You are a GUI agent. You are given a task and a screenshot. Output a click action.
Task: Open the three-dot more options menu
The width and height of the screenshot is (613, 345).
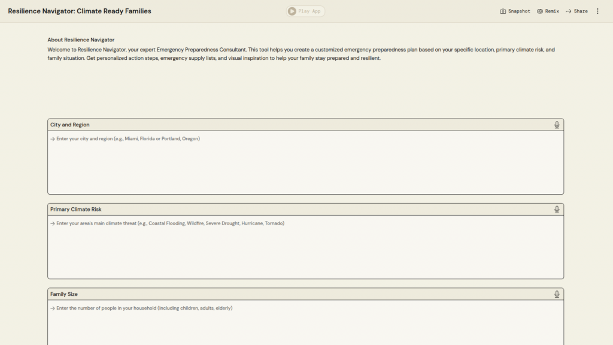tap(597, 11)
